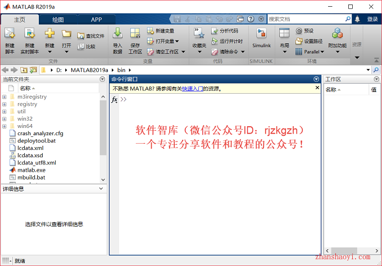Click workspace horizontal scrollbar right arrow
382x266 pixels.
[376, 251]
